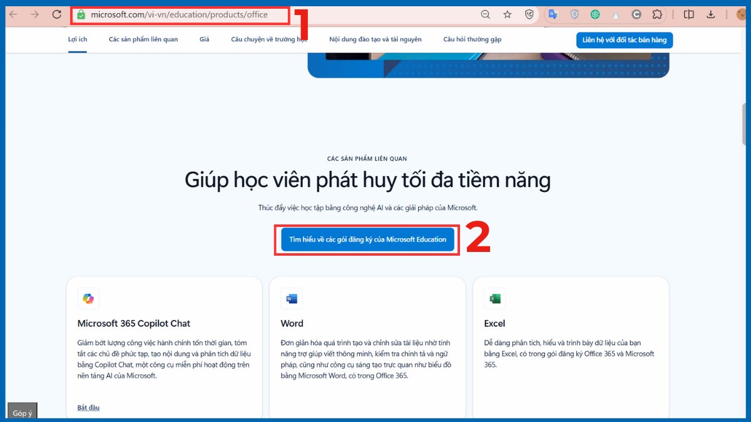The width and height of the screenshot is (751, 422).
Task: Click the zoom-out magnifier icon
Action: 485,14
